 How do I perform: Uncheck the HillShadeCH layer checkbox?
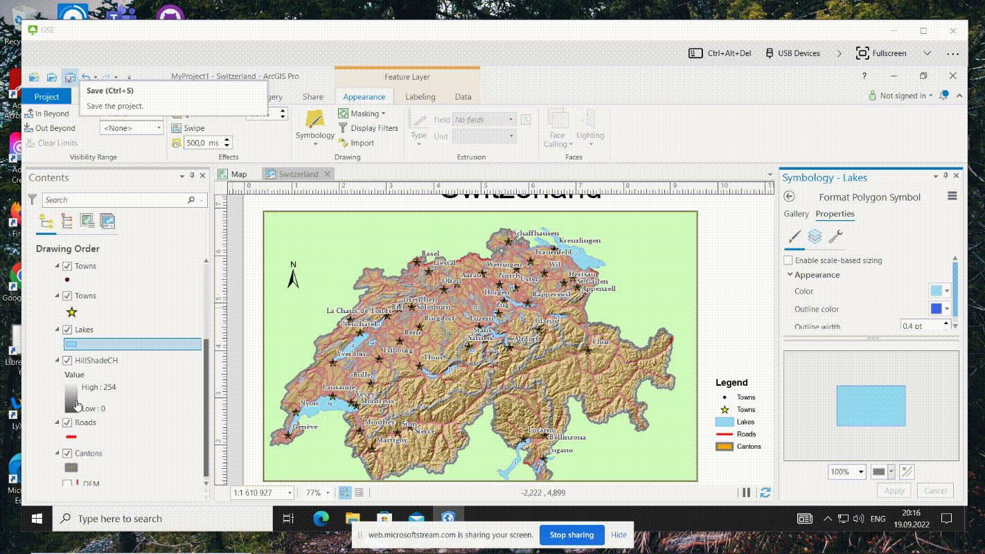pos(67,360)
